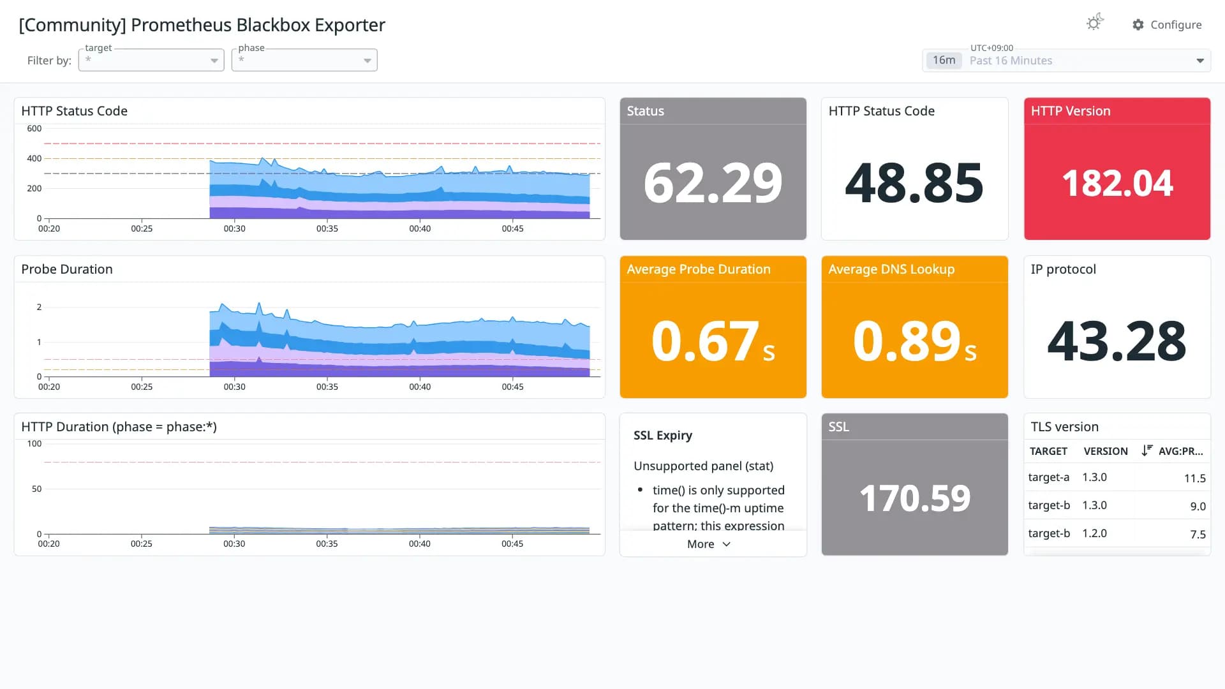1225x689 pixels.
Task: Sort by the AVG:PR... column header
Action: (1181, 451)
